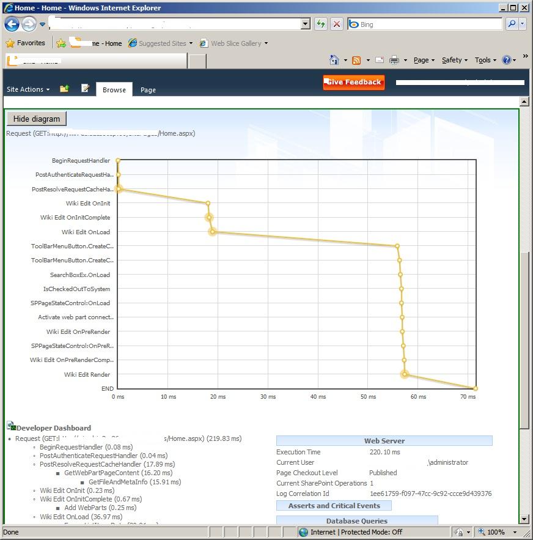Click the Bing search input field
The width and height of the screenshot is (533, 540).
pyautogui.click(x=430, y=24)
